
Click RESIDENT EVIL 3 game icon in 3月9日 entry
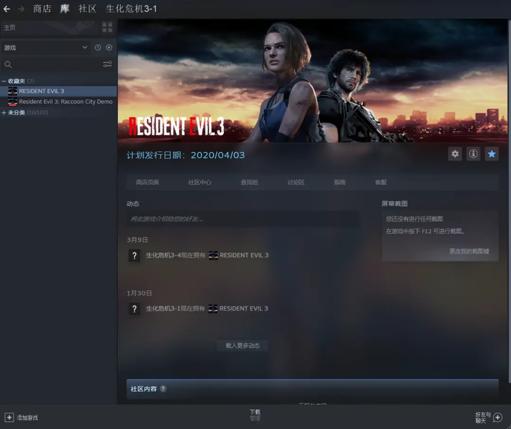pos(213,255)
